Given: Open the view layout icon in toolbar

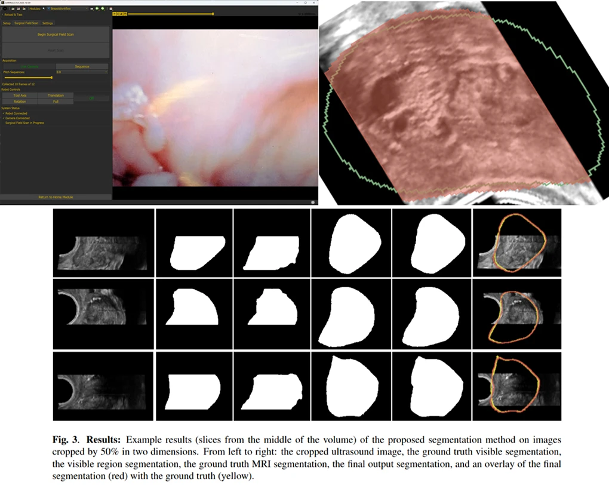Looking at the screenshot, I should tap(111, 8).
